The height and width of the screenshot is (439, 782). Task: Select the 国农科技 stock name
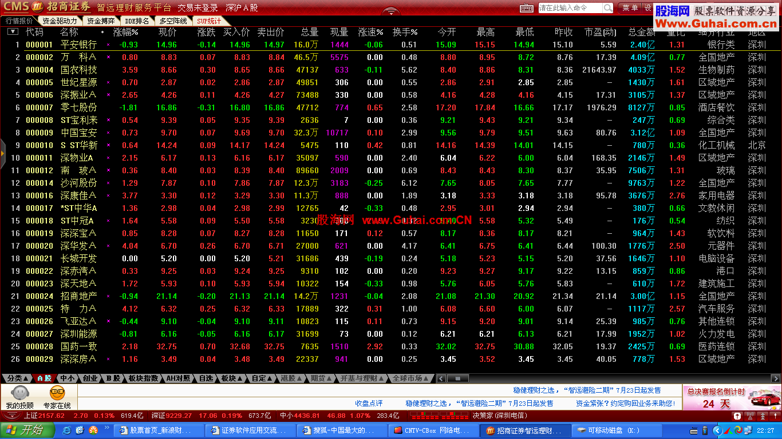tap(79, 70)
